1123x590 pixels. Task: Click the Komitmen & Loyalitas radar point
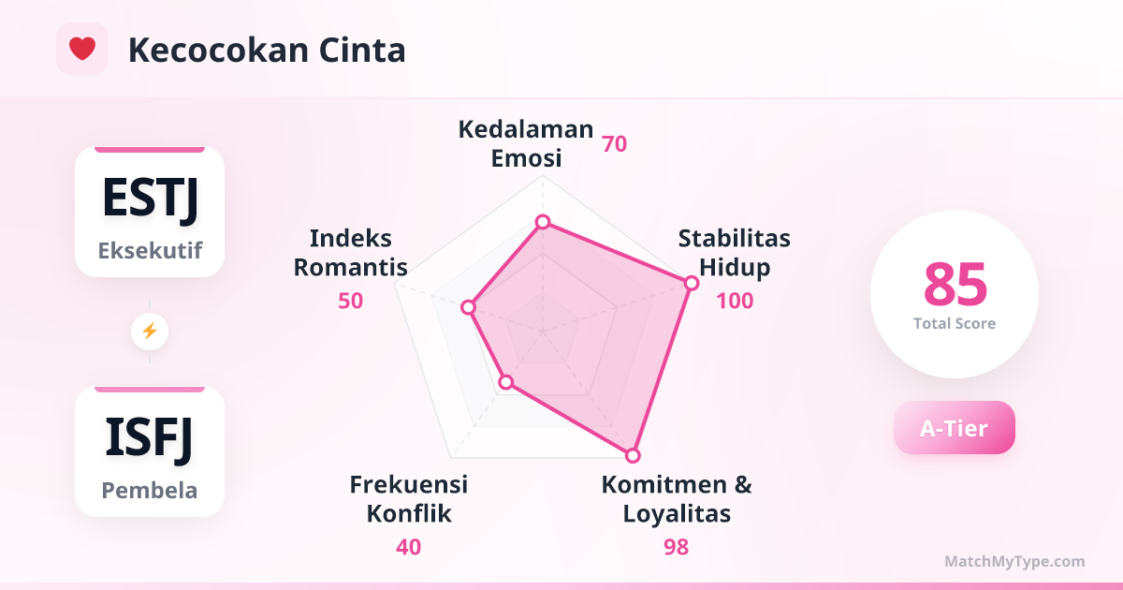633,455
